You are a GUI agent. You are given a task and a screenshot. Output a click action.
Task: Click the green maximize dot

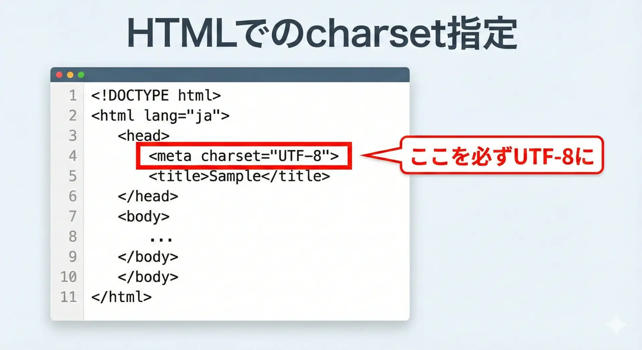click(x=81, y=75)
